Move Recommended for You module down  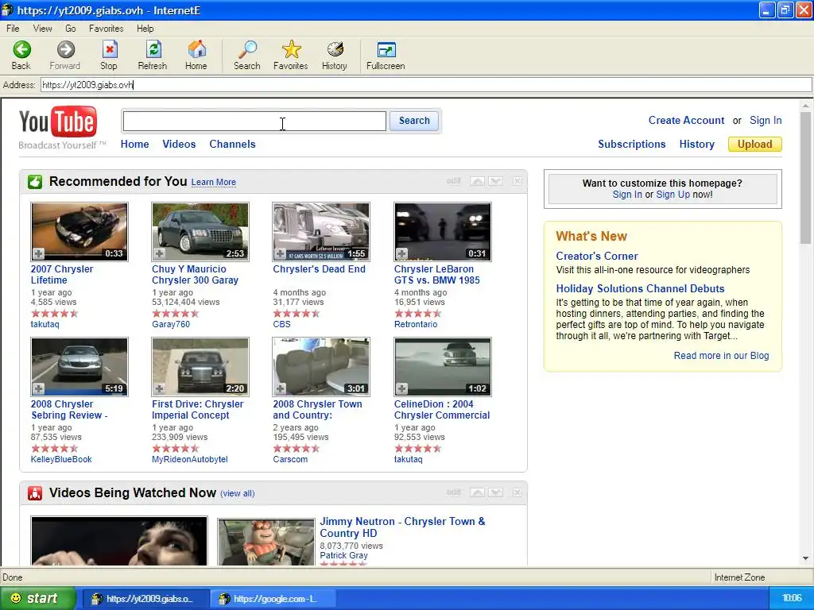point(495,181)
